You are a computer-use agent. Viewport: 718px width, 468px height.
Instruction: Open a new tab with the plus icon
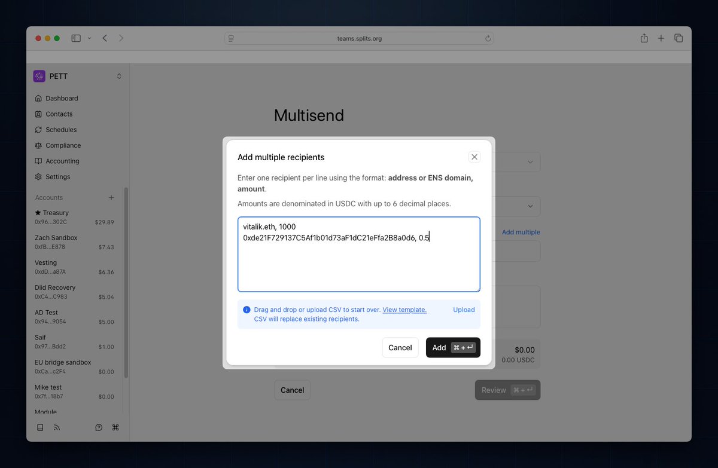coord(661,38)
